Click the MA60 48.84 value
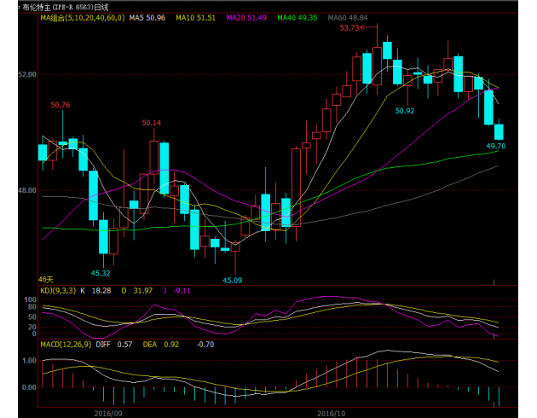Image resolution: width=537 pixels, height=418 pixels. [348, 18]
